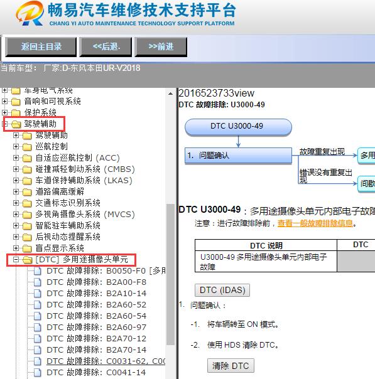The height and width of the screenshot is (379, 375).
Task: Click the U3000-49 DTC 说明 table cell
Action: pos(266,262)
